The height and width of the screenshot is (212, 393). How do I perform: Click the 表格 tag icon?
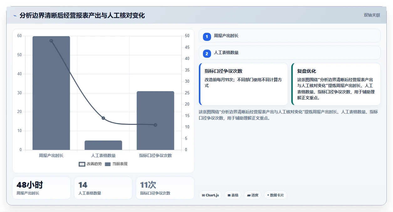[229, 195]
